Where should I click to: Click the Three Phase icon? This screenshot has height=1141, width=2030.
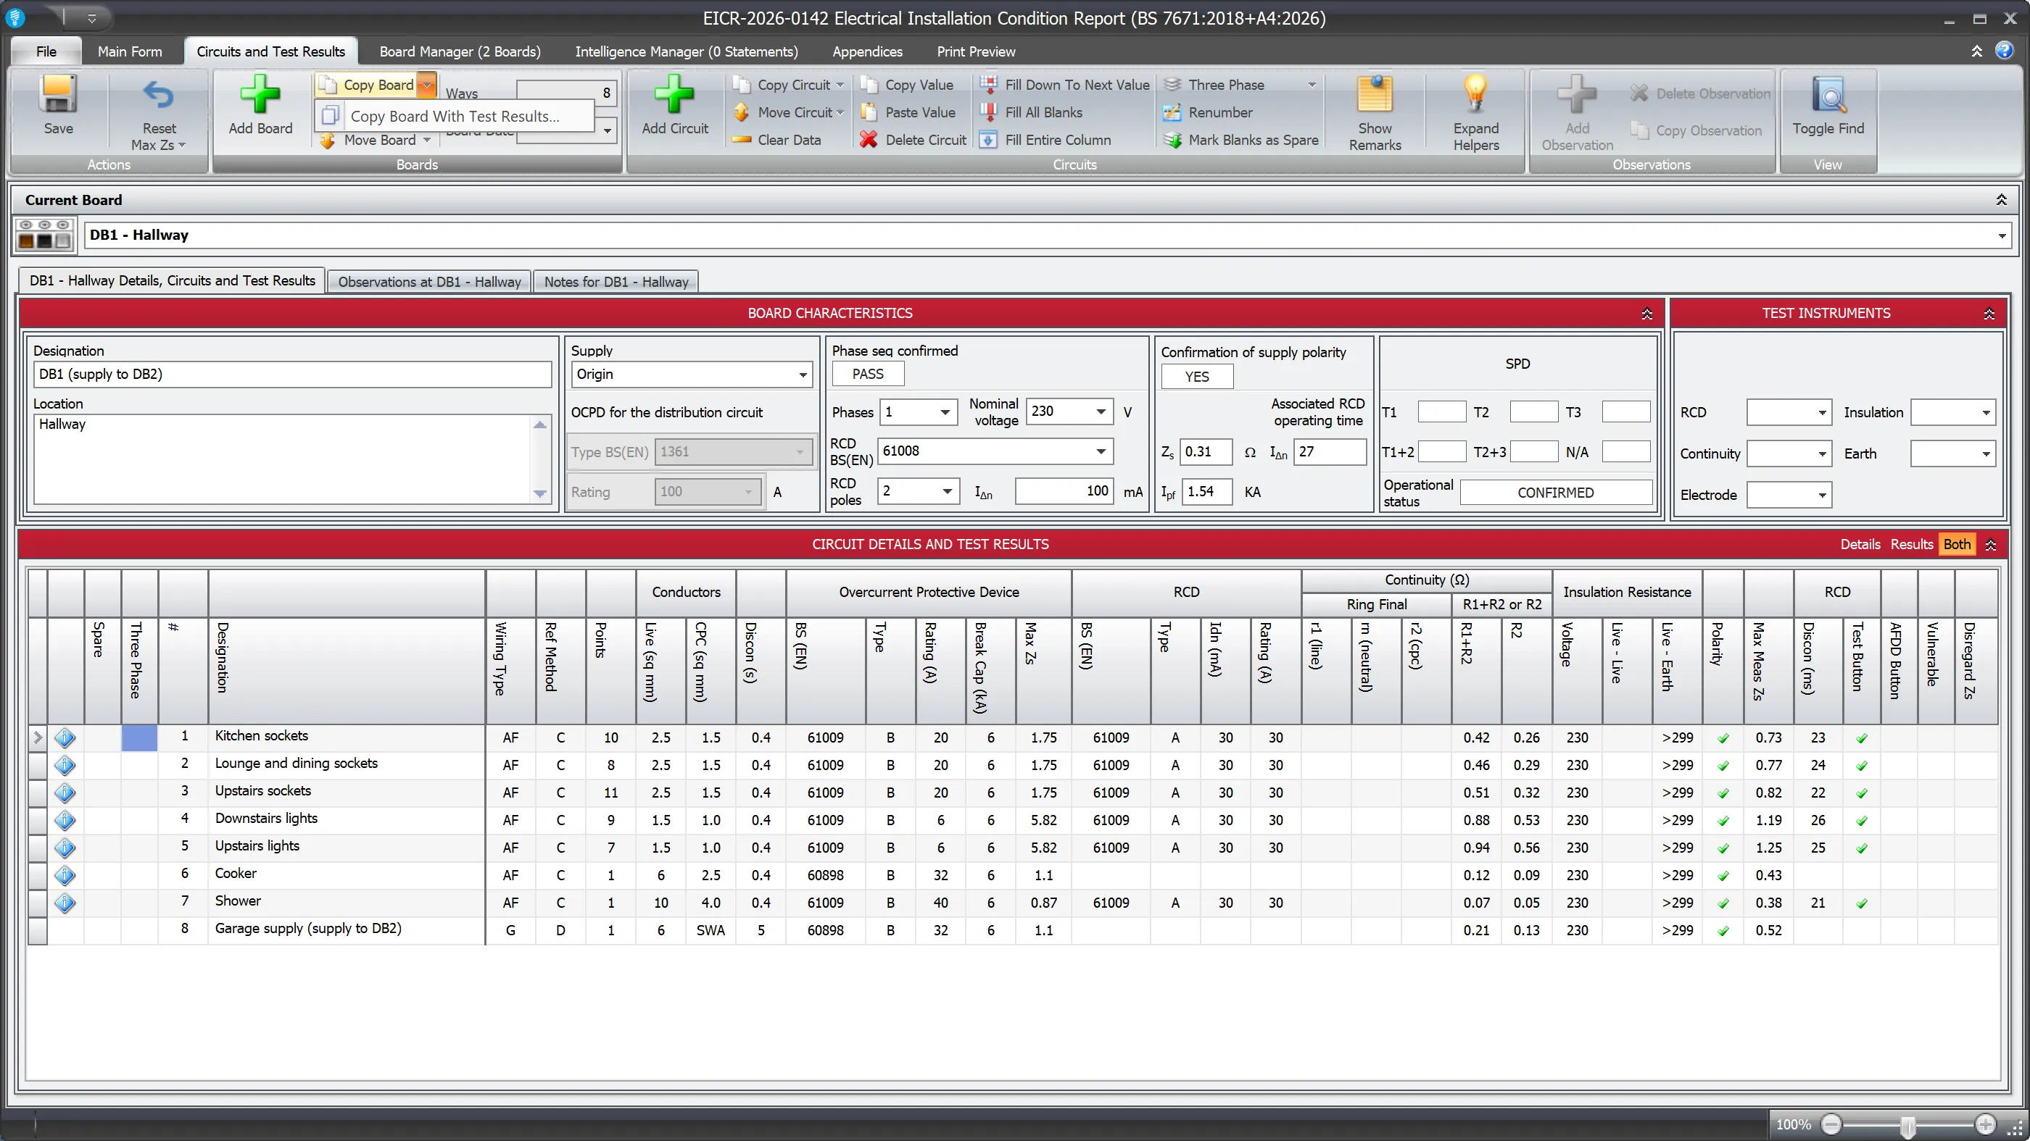pyautogui.click(x=1172, y=84)
